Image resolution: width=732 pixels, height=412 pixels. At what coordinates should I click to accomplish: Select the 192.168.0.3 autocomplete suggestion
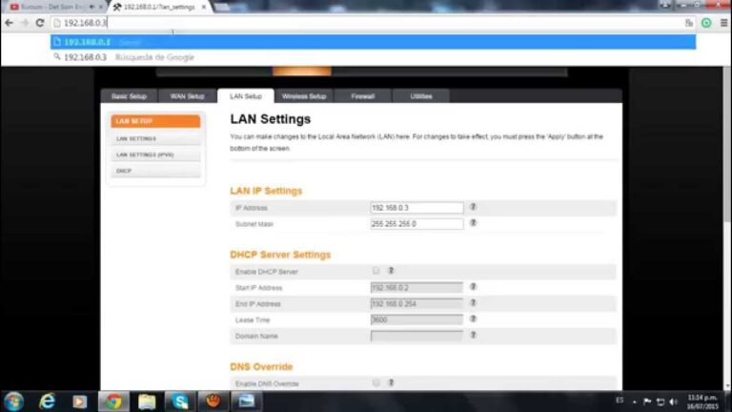click(x=88, y=42)
